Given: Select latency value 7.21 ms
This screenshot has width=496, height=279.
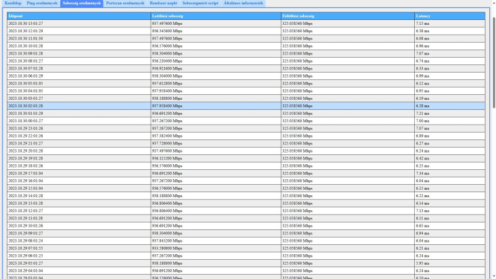Looking at the screenshot, I should 423,113.
